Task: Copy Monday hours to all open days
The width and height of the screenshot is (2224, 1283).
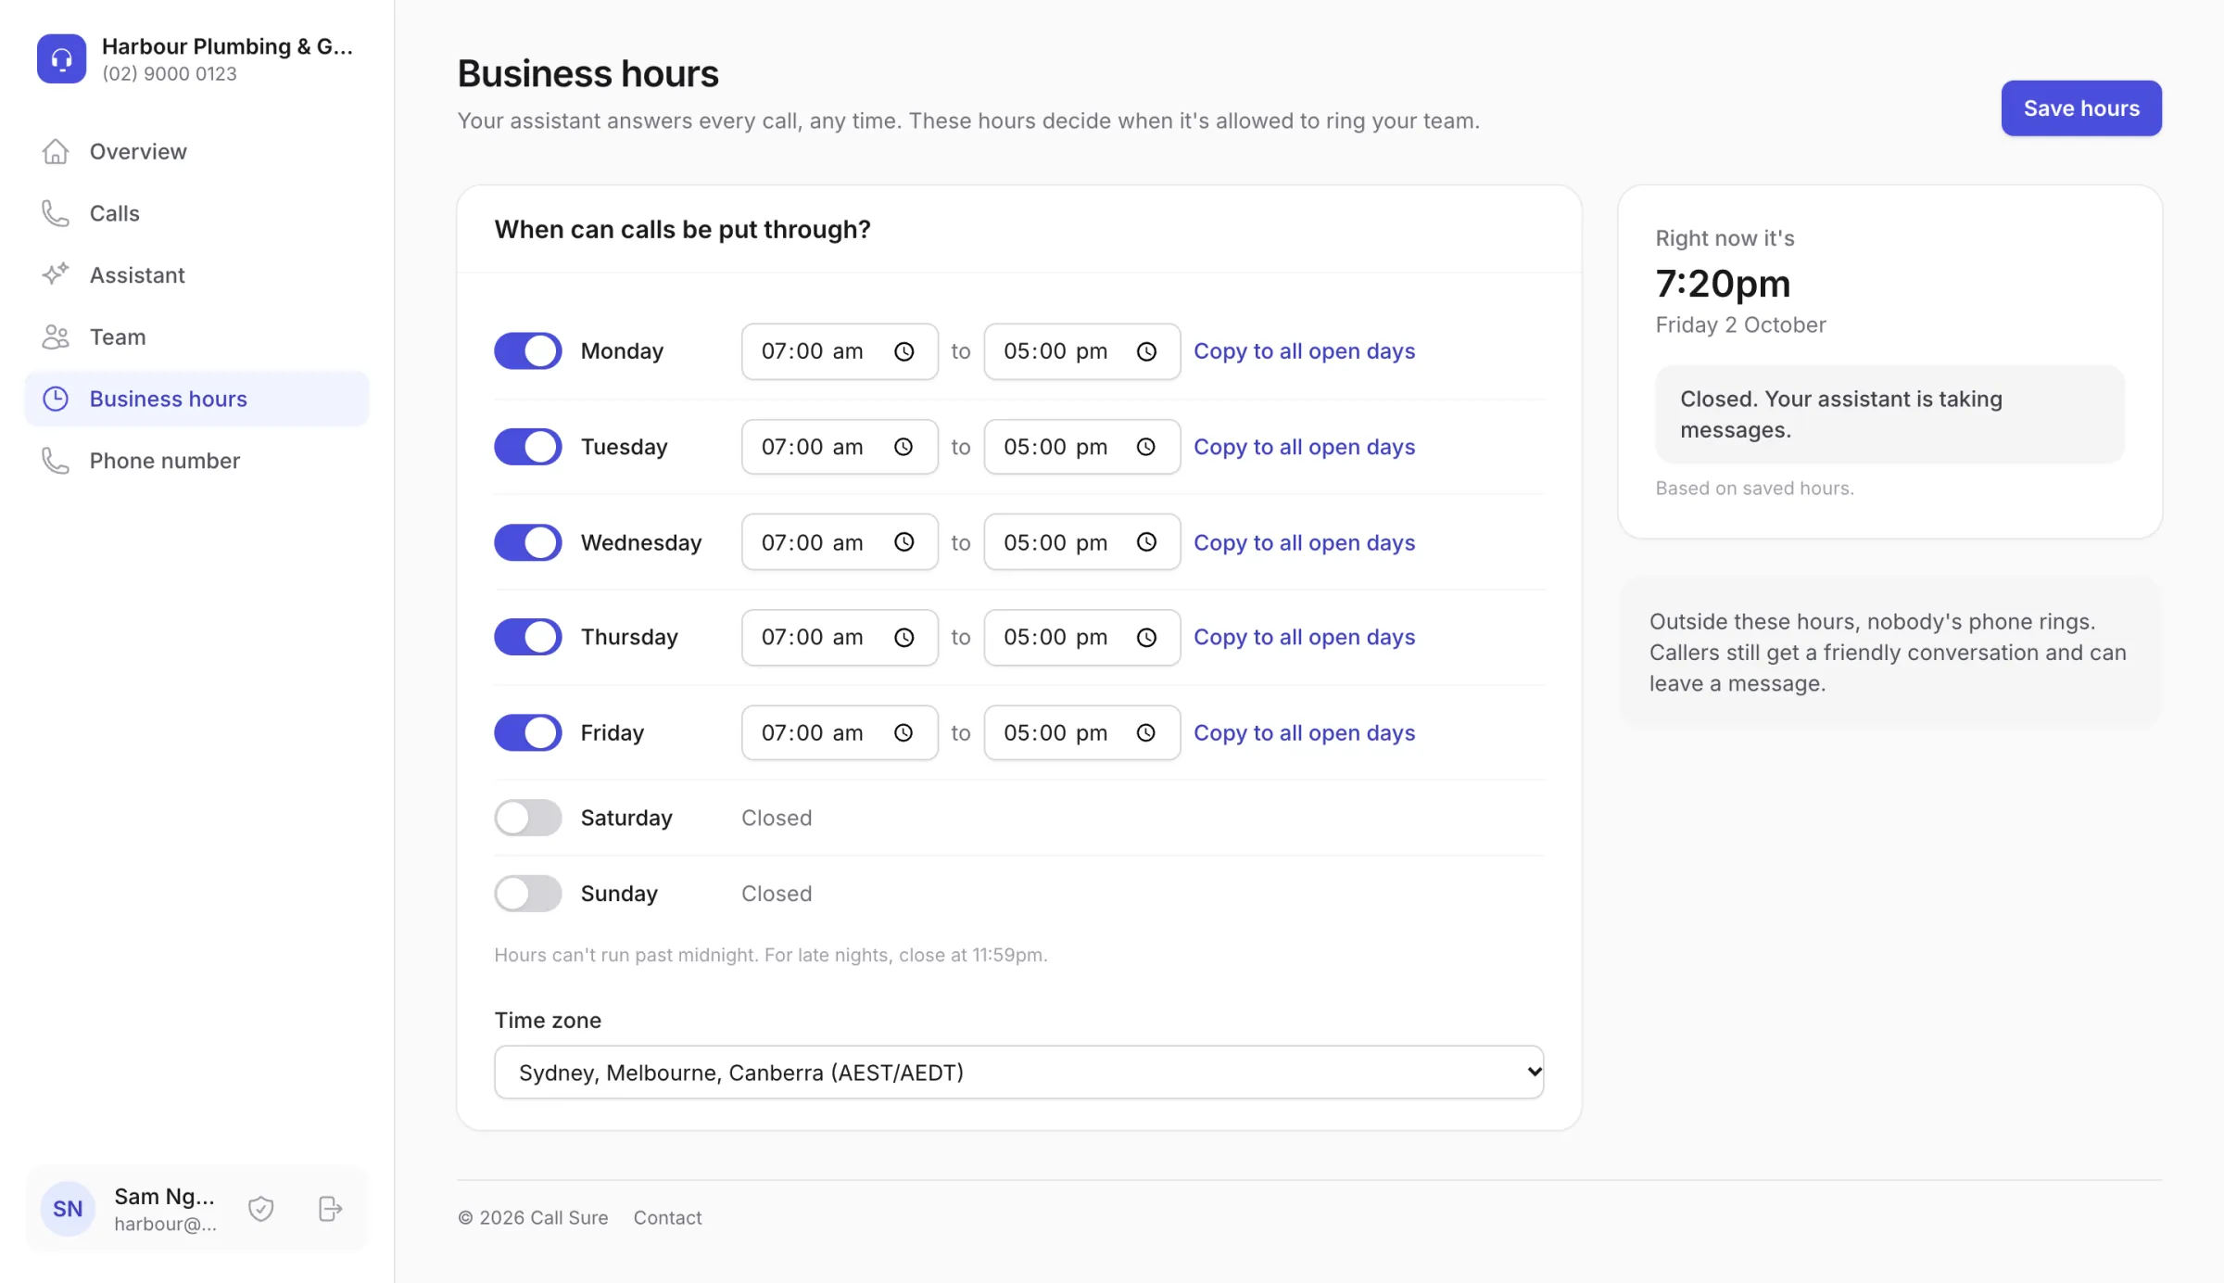Action: click(1304, 351)
